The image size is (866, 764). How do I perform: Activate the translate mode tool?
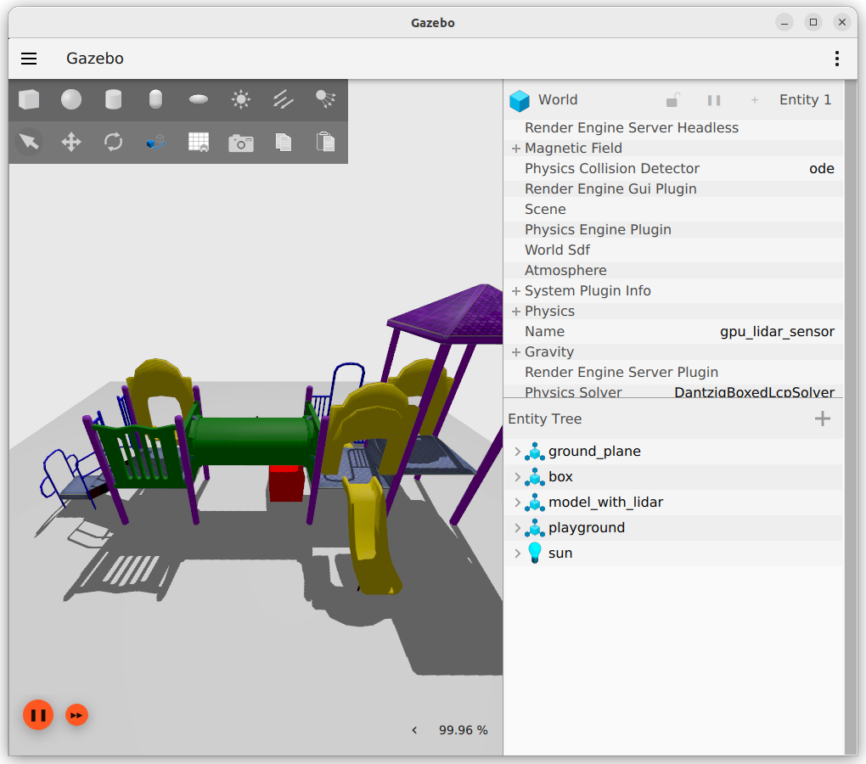(71, 142)
